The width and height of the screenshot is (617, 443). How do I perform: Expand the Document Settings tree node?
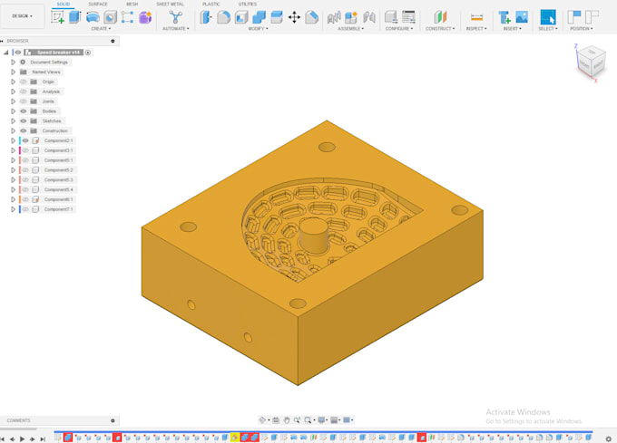pos(13,62)
